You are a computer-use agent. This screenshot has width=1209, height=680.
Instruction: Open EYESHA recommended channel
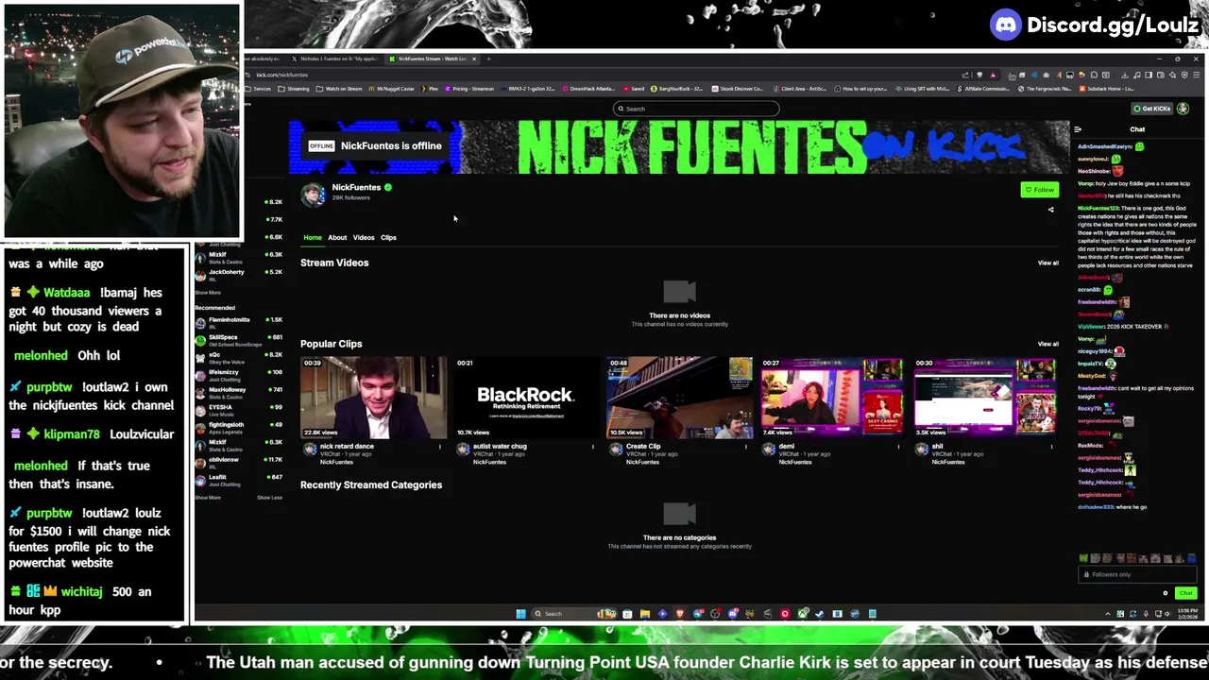tap(238, 409)
